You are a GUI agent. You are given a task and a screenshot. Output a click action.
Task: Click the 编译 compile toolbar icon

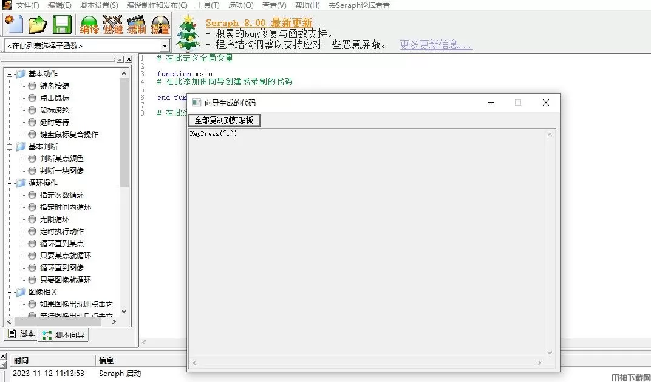pyautogui.click(x=89, y=24)
